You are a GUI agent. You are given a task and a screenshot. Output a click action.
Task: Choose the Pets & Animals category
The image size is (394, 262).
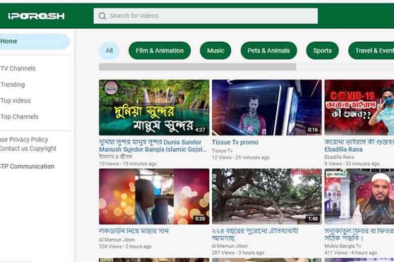(x=269, y=50)
